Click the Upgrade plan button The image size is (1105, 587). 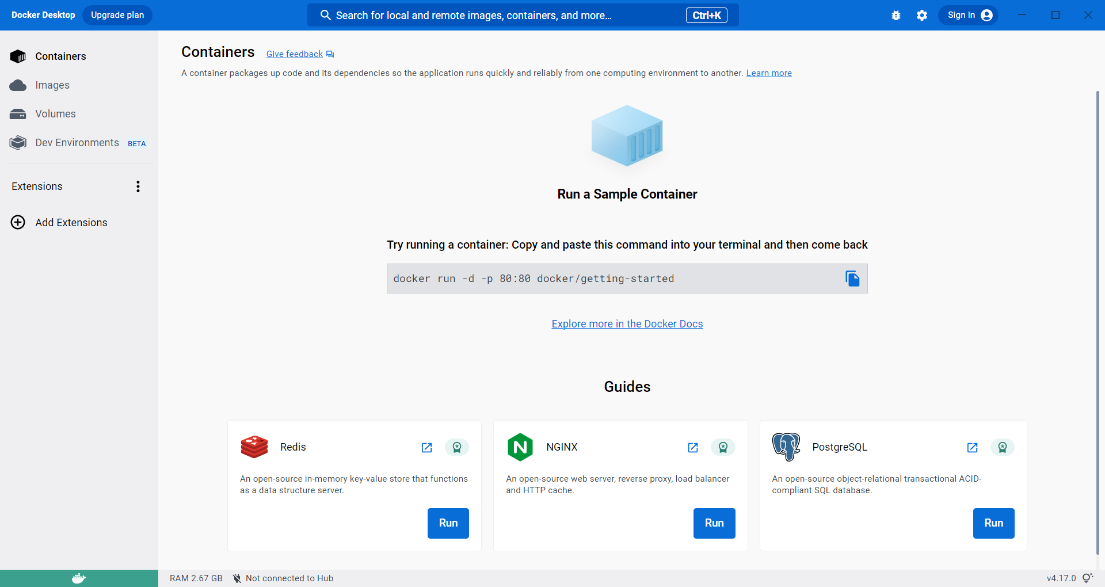[x=117, y=15]
